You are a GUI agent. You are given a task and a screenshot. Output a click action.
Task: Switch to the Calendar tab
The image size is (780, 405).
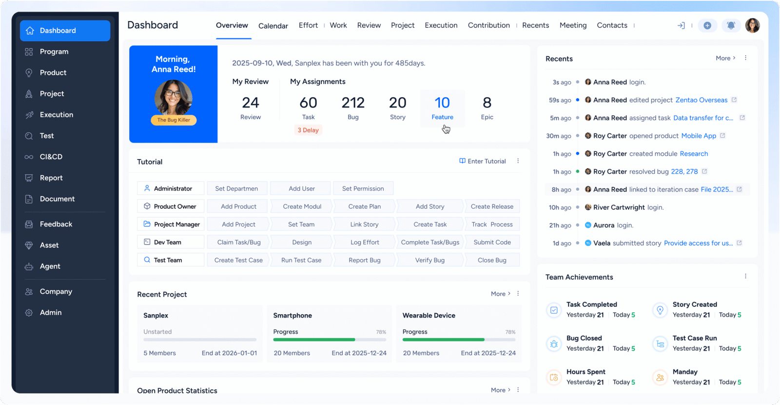click(x=273, y=26)
